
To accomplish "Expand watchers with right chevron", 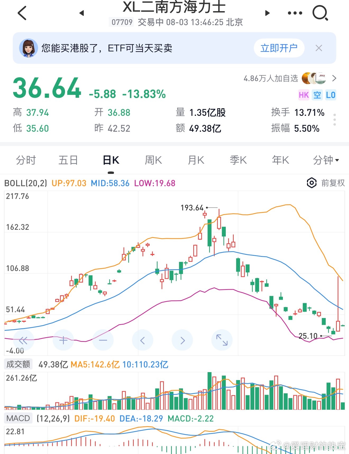I will (334, 78).
